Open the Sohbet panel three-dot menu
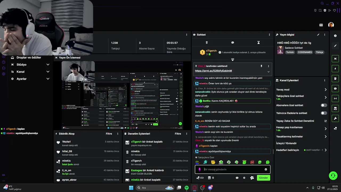The width and height of the screenshot is (341, 192). [x=269, y=35]
